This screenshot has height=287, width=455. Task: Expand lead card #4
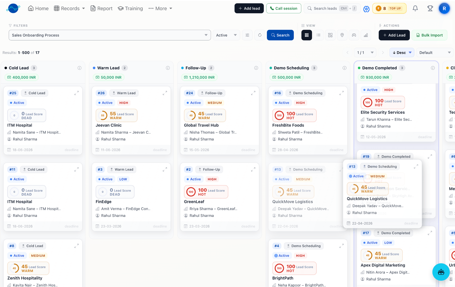[342, 246]
